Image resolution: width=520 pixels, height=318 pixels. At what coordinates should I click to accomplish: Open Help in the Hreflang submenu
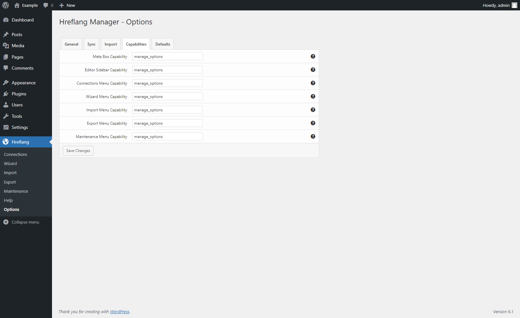point(8,200)
